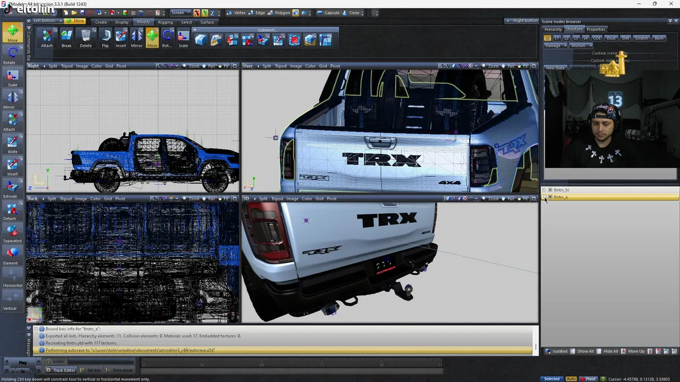The width and height of the screenshot is (680, 382).
Task: Click the Rot... tool in Modify ribbon
Action: (x=167, y=38)
